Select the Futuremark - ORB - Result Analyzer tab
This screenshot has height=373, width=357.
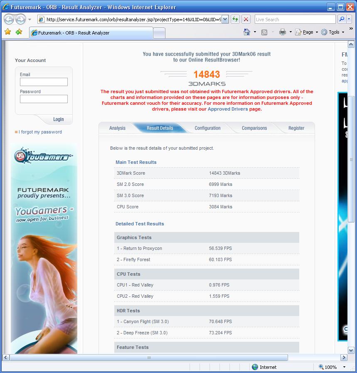point(91,33)
